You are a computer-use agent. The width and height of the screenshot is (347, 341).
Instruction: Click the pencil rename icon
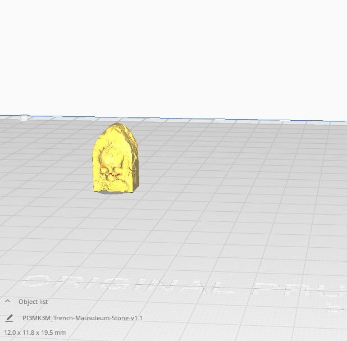pos(9,318)
